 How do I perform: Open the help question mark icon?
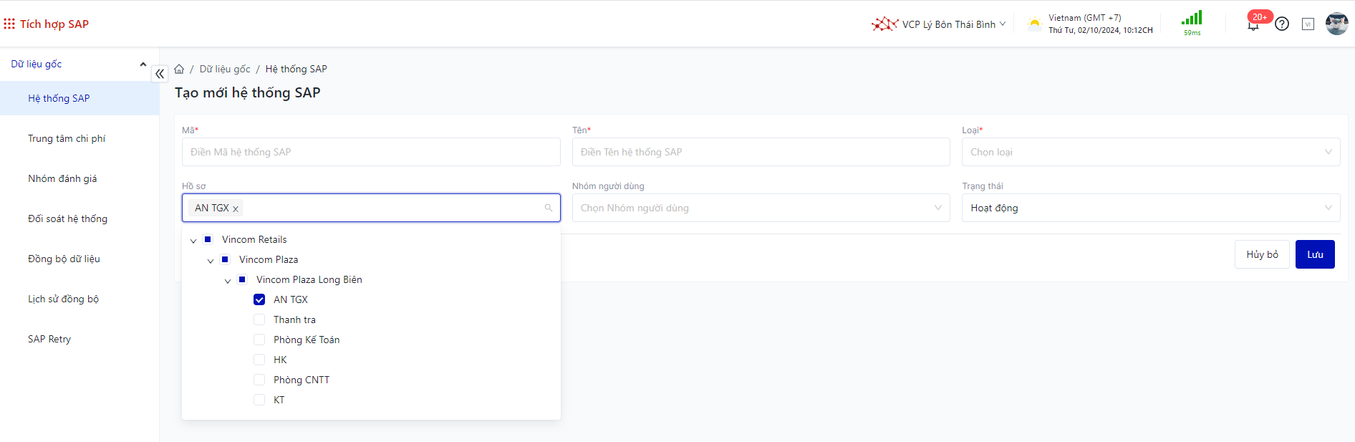[1282, 24]
